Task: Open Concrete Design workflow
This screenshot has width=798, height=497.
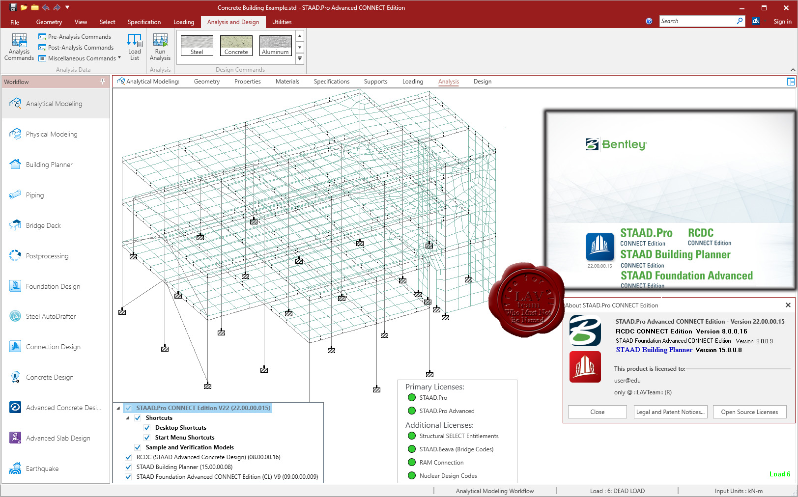Action: coord(56,377)
